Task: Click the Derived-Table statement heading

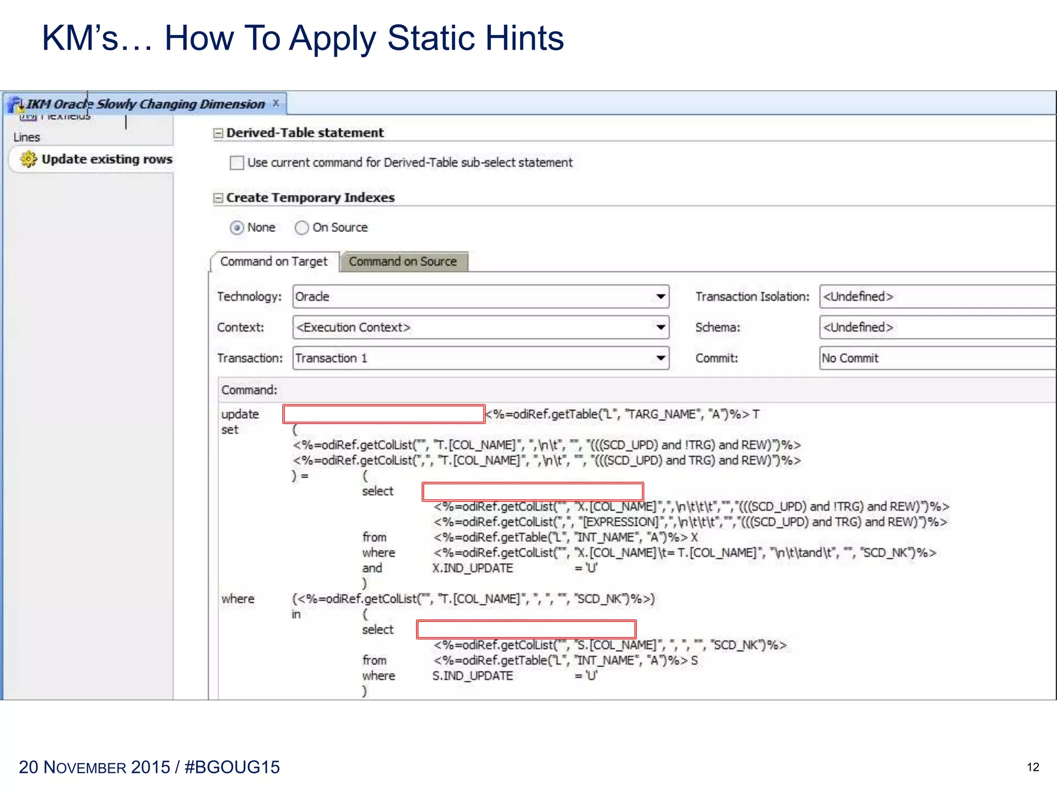Action: pyautogui.click(x=305, y=133)
